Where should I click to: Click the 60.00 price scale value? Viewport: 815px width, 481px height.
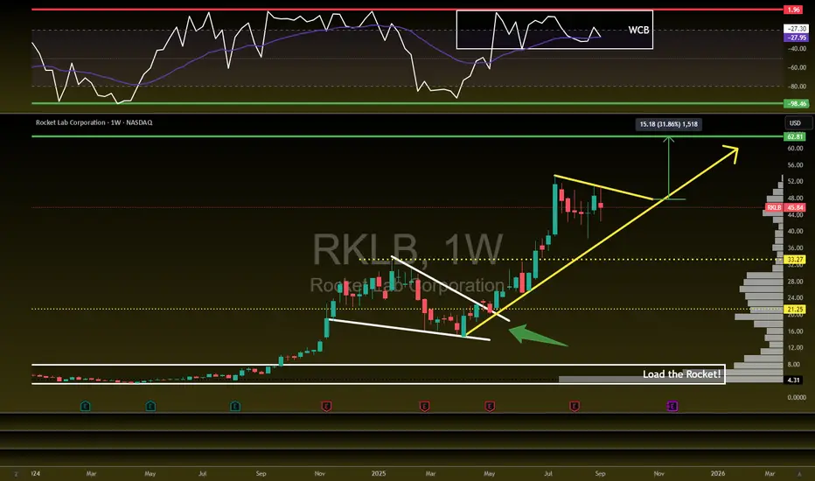pyautogui.click(x=795, y=148)
